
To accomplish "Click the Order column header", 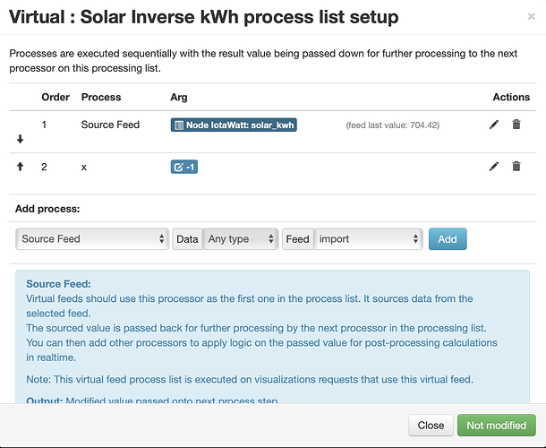I will 55,97.
